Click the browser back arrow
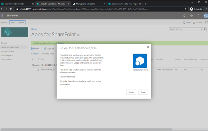Viewport: 208px width, 131px height. pos(2,9)
